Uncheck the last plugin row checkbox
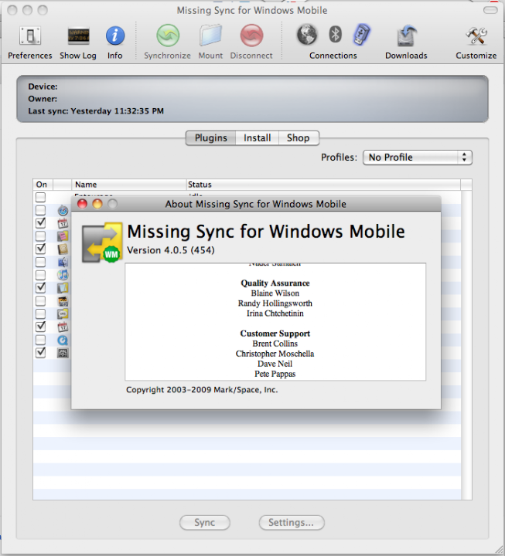The image size is (505, 556). 40,353
